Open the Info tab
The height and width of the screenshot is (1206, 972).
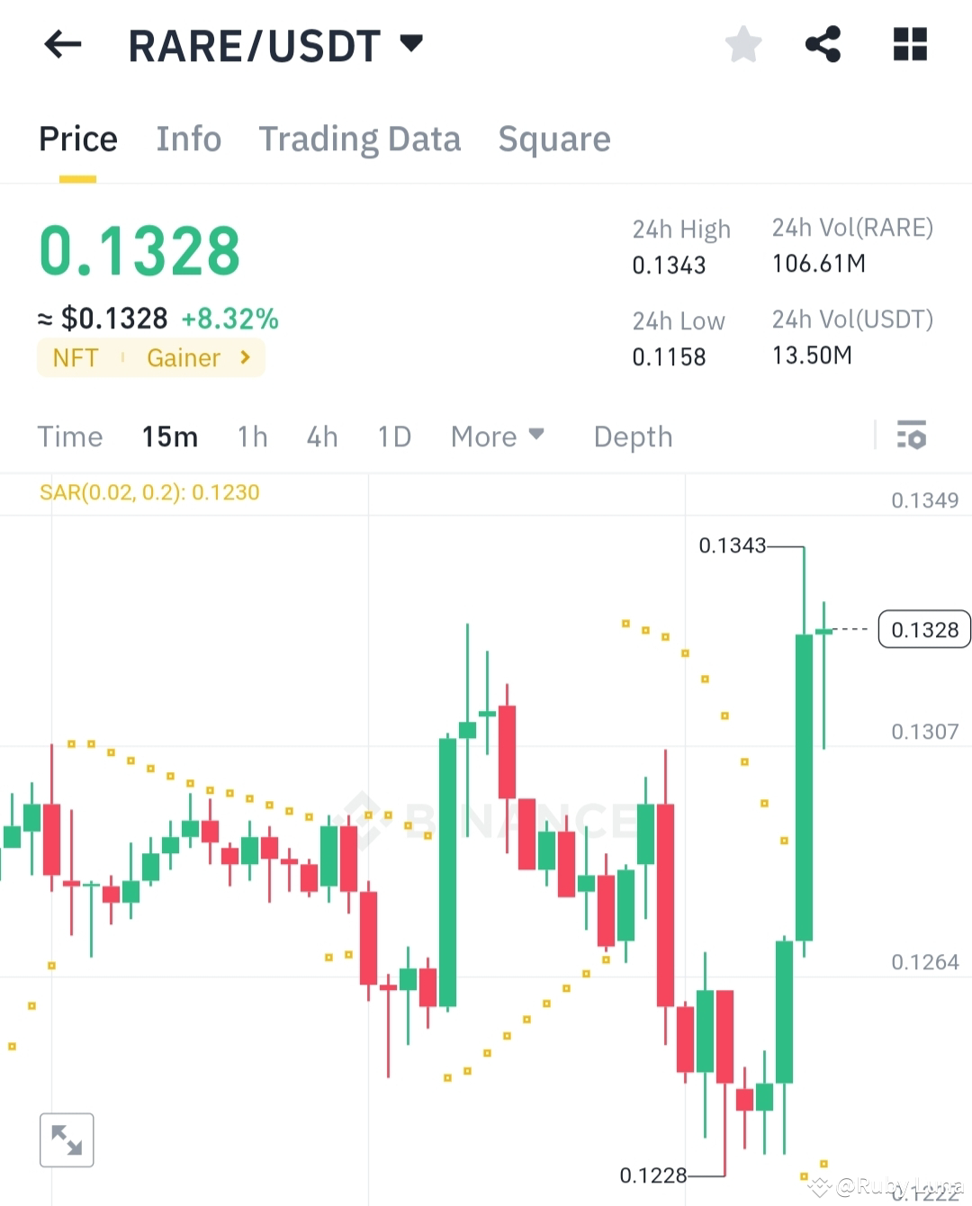coord(189,139)
